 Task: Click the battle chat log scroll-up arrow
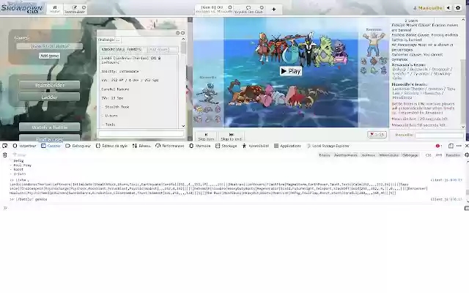click(463, 20)
